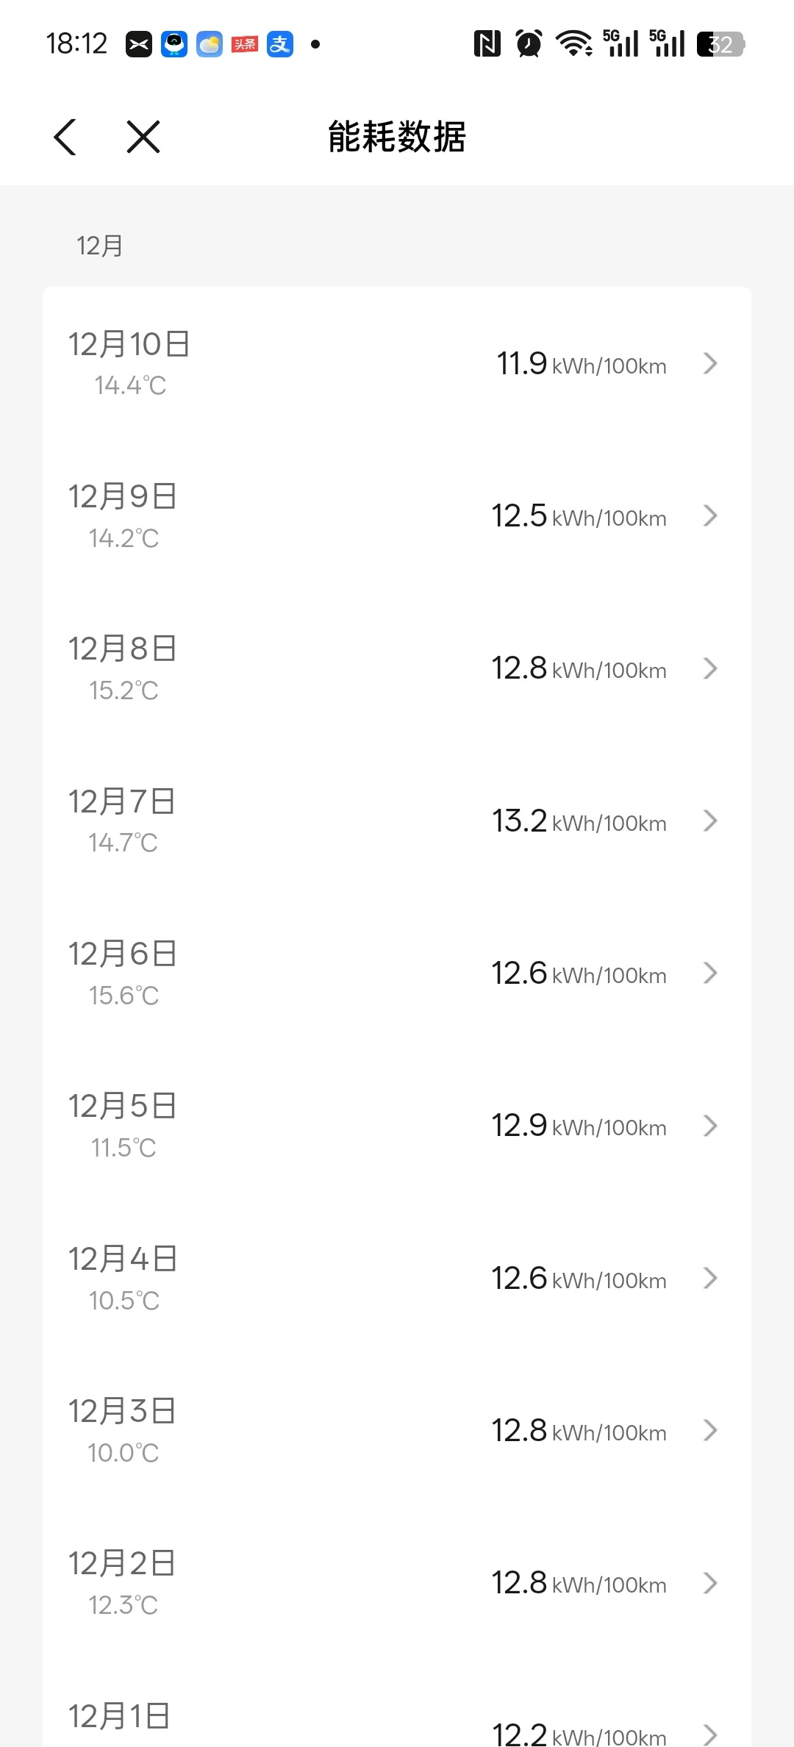
Task: Tap the alarm clock status icon
Action: 529,44
